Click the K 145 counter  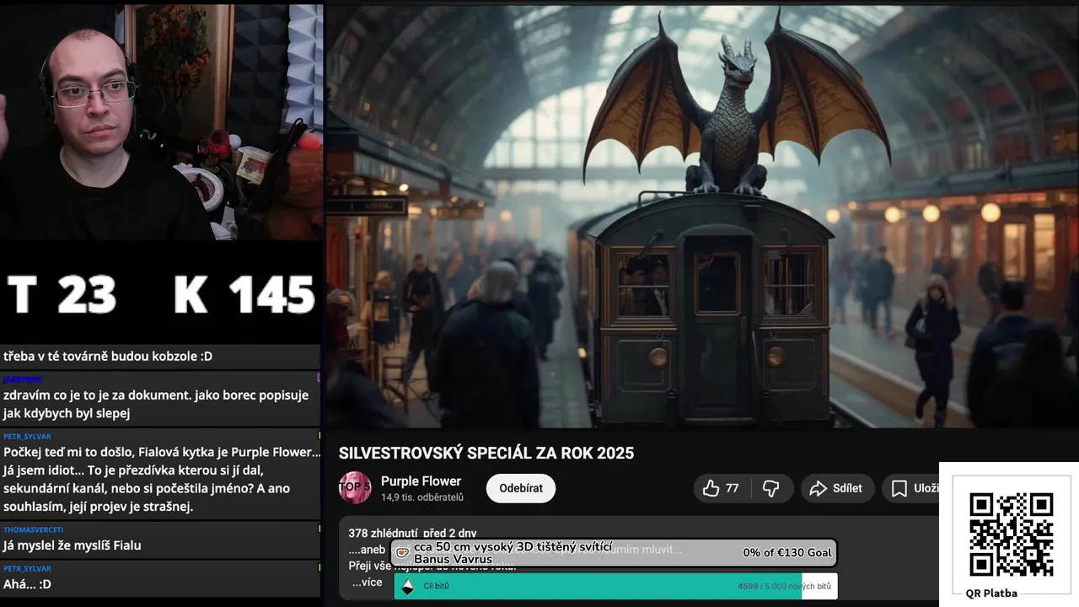tap(244, 295)
